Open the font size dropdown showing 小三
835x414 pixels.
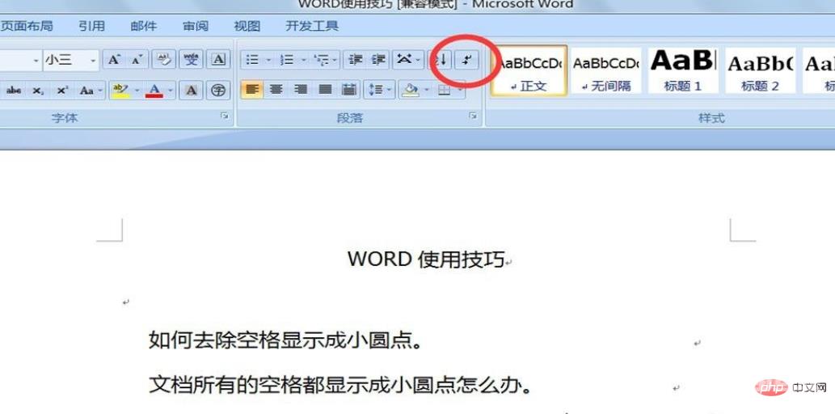[x=93, y=61]
